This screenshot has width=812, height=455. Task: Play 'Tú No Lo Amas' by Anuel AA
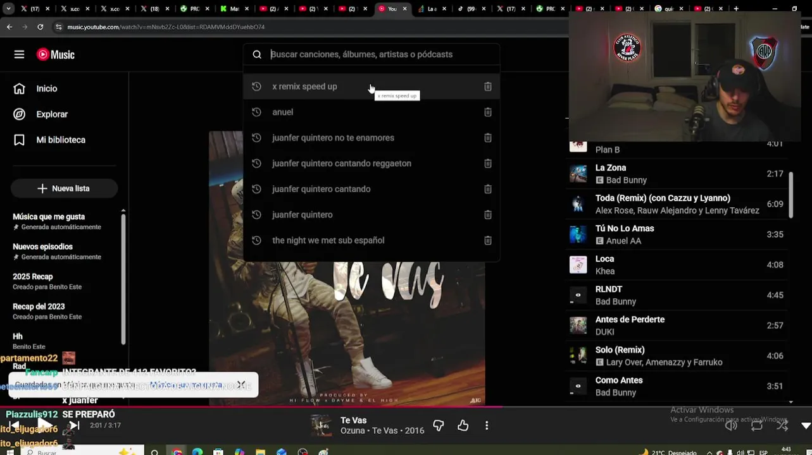pyautogui.click(x=676, y=234)
